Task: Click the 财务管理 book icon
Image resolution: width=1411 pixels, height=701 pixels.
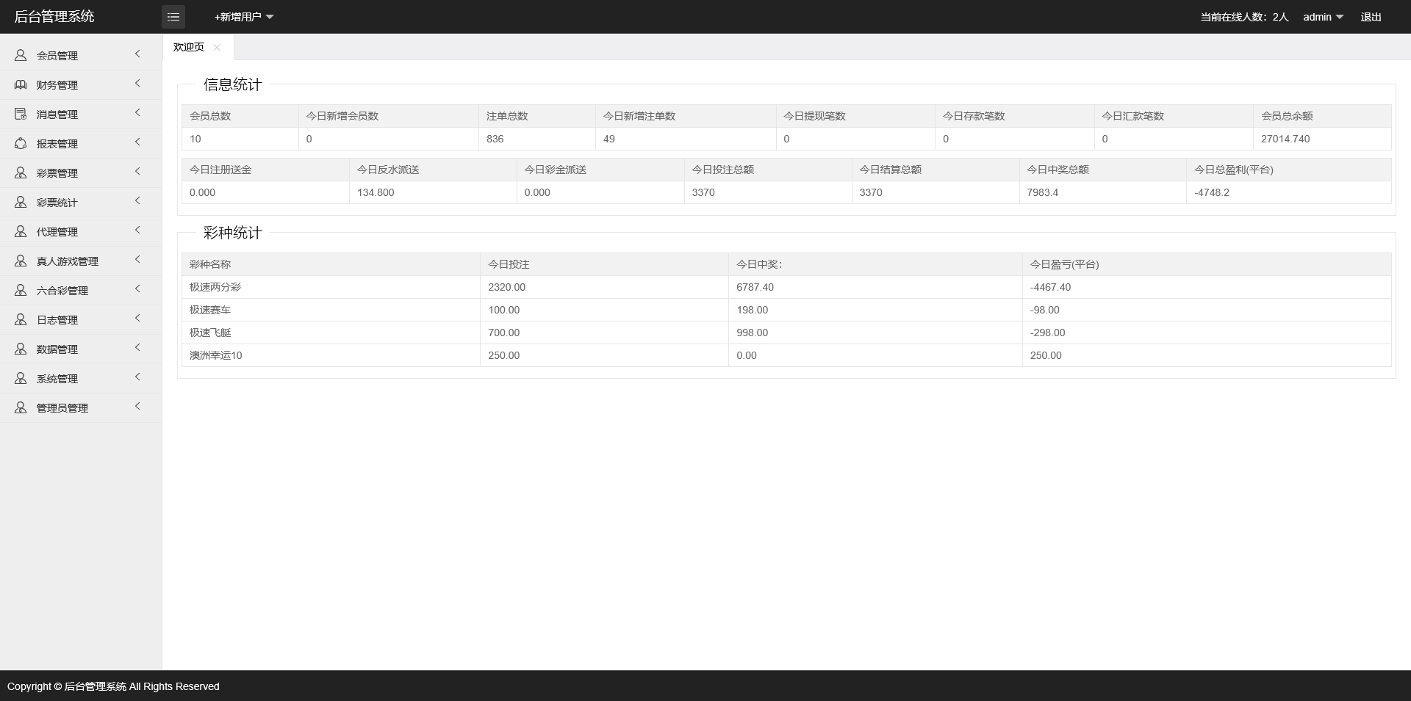Action: pos(21,85)
